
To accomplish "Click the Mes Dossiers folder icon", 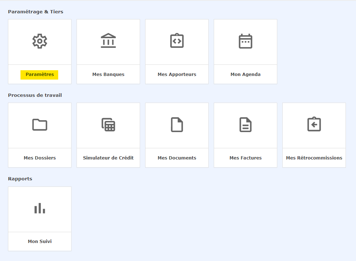I will pyautogui.click(x=40, y=125).
